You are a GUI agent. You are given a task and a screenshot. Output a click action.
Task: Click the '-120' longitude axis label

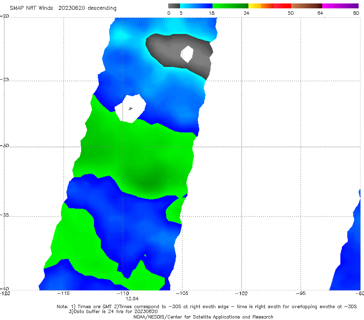5,293
